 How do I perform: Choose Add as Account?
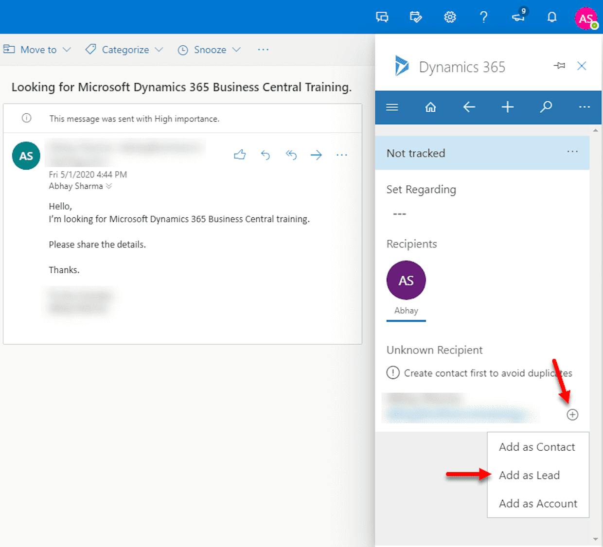click(538, 503)
